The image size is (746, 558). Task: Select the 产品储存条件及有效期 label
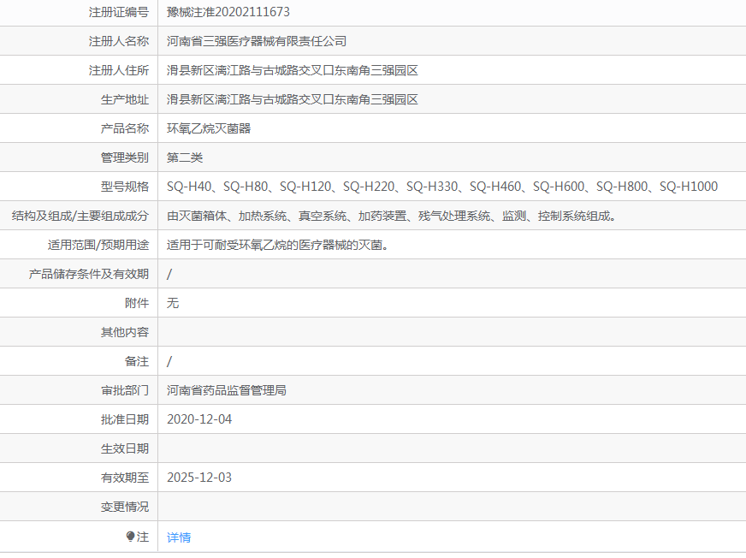click(x=89, y=274)
